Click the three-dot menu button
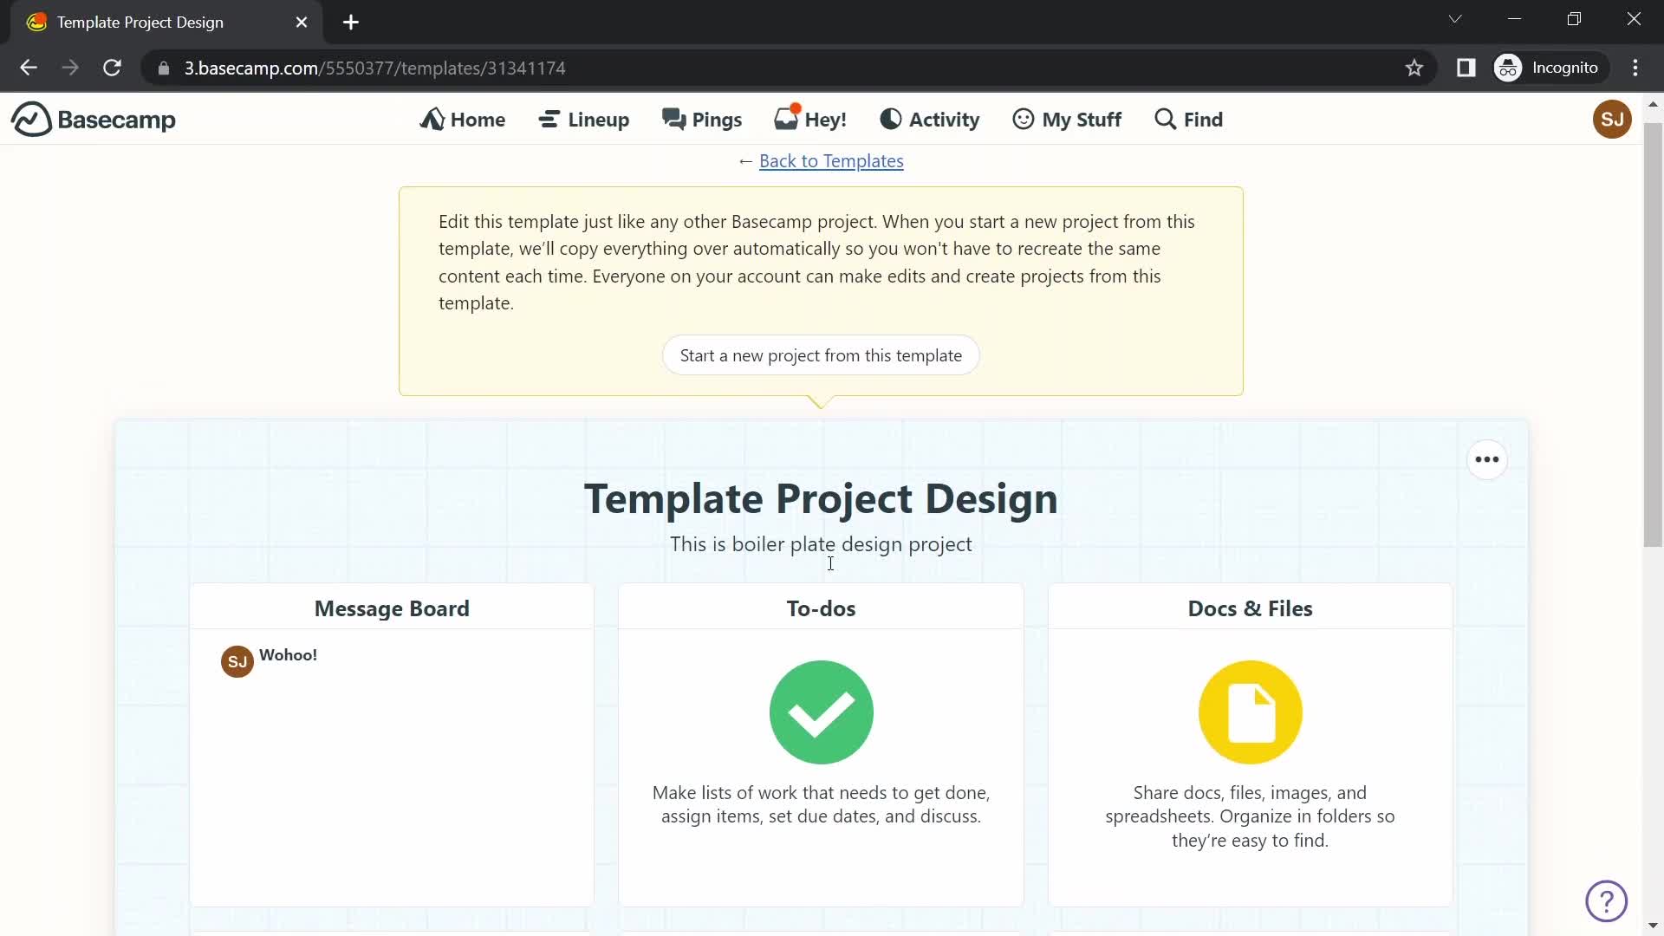This screenshot has width=1664, height=936. point(1487,459)
